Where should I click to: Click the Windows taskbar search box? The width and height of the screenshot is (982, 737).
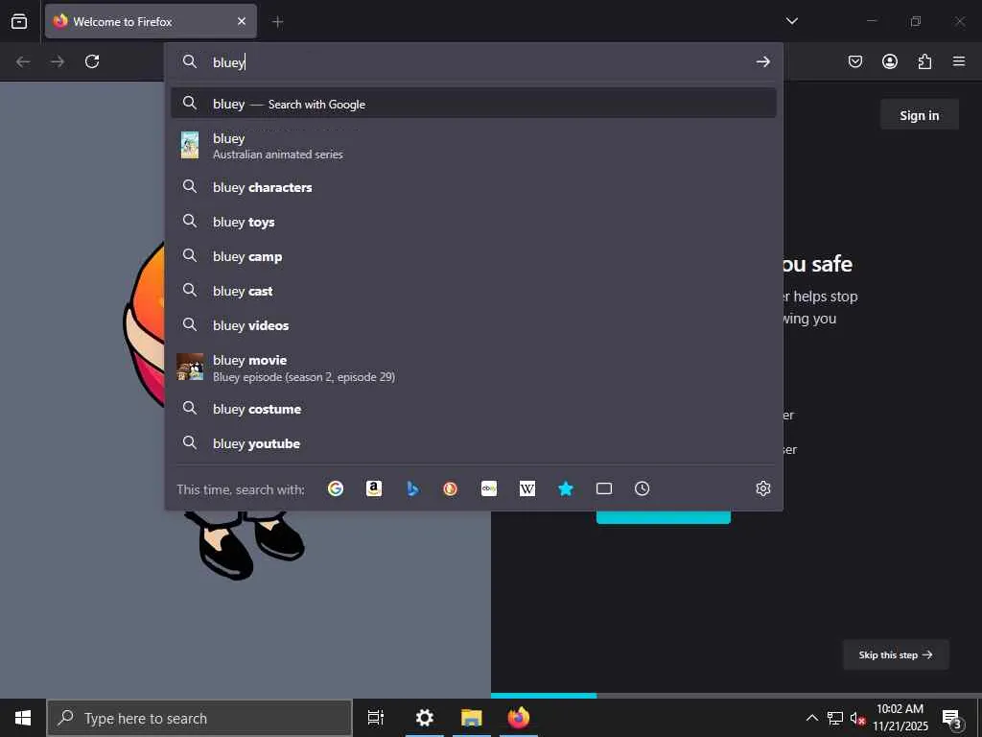tap(199, 718)
